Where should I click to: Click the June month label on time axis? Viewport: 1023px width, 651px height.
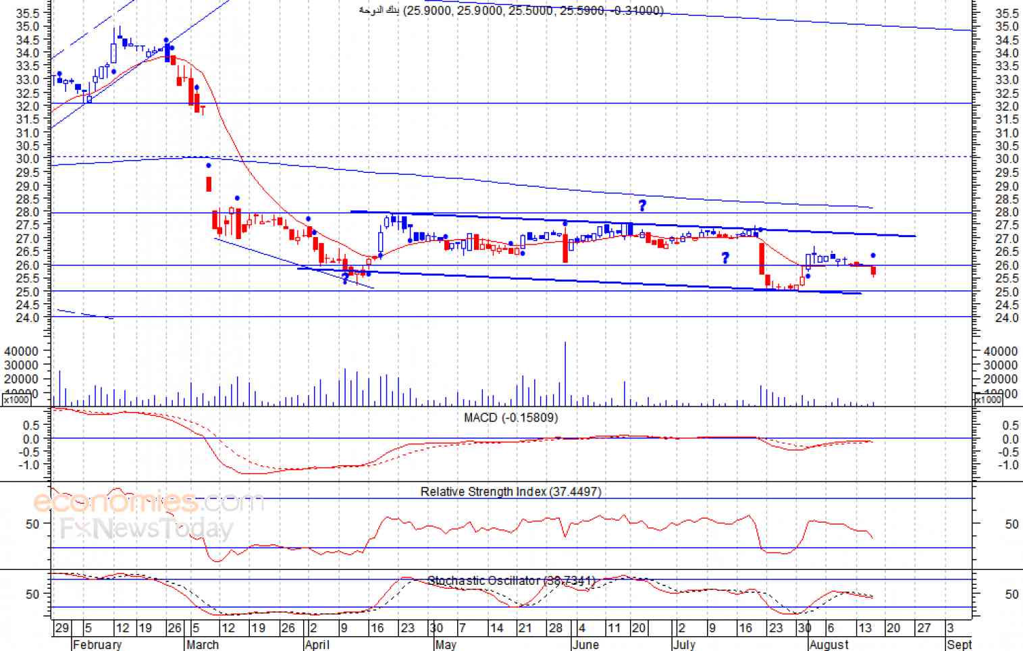585,644
